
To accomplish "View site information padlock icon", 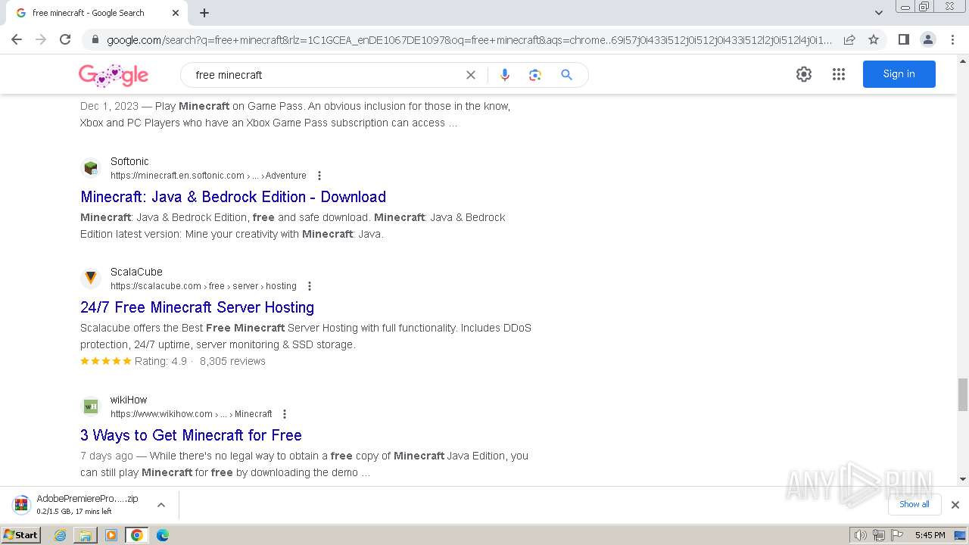I will tap(95, 39).
